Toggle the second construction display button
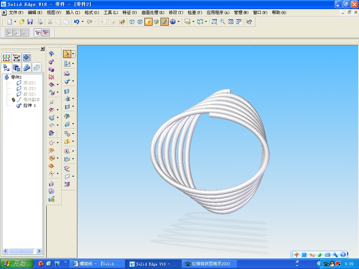This screenshot has width=359, height=269. pos(46,33)
